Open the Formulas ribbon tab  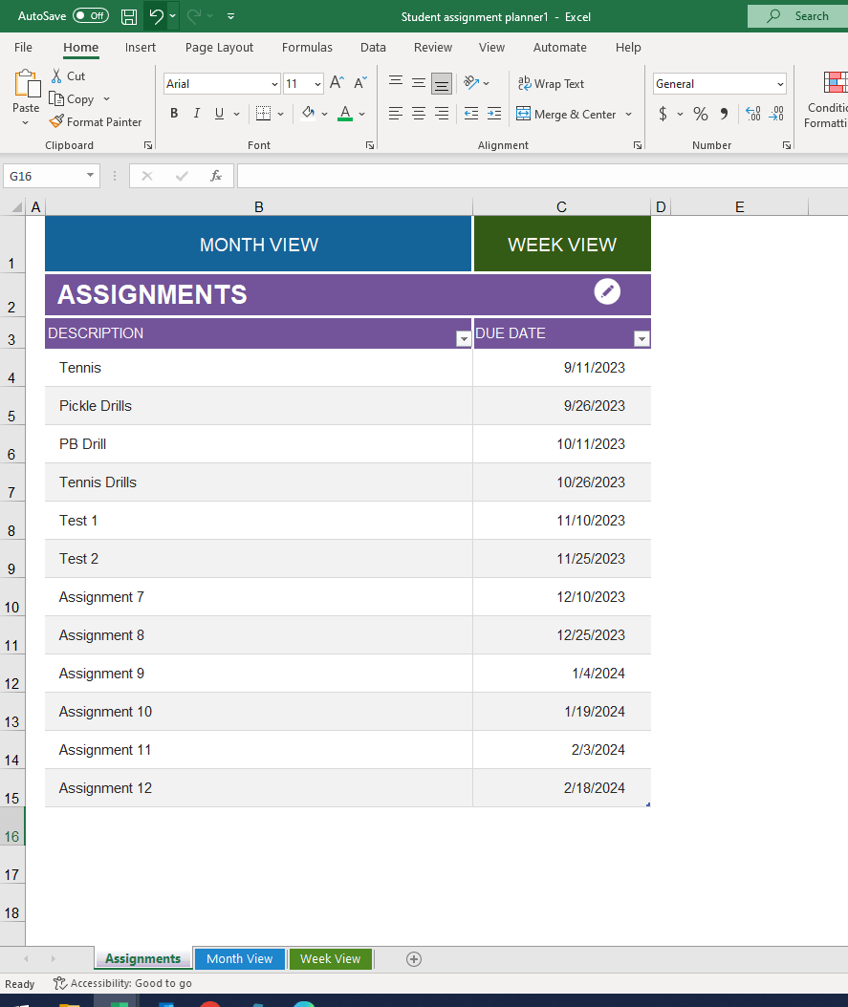pyautogui.click(x=307, y=47)
